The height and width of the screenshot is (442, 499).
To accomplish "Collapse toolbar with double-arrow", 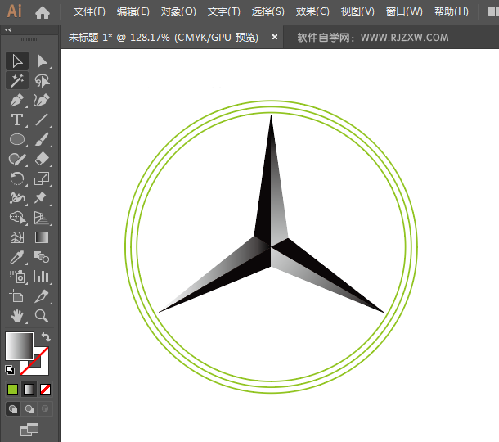I will click(8, 30).
